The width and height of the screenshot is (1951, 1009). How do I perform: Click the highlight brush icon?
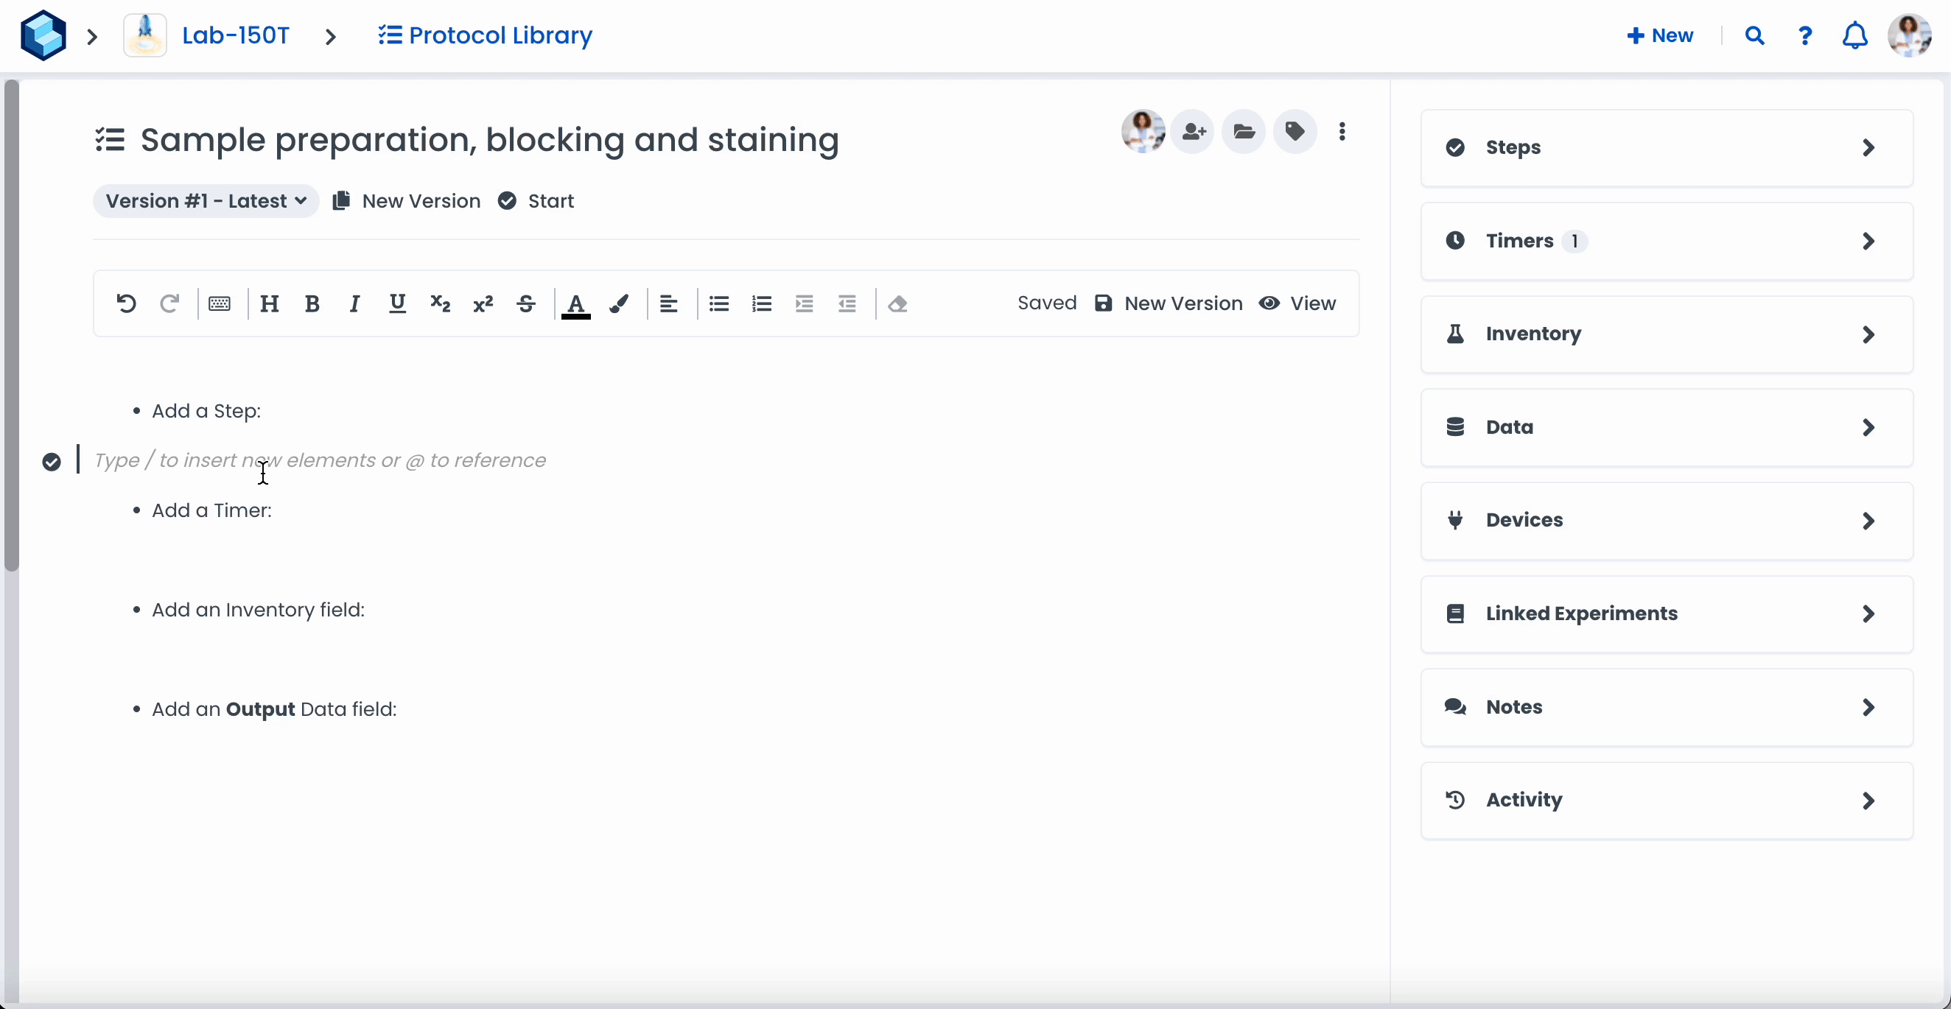[x=619, y=303]
